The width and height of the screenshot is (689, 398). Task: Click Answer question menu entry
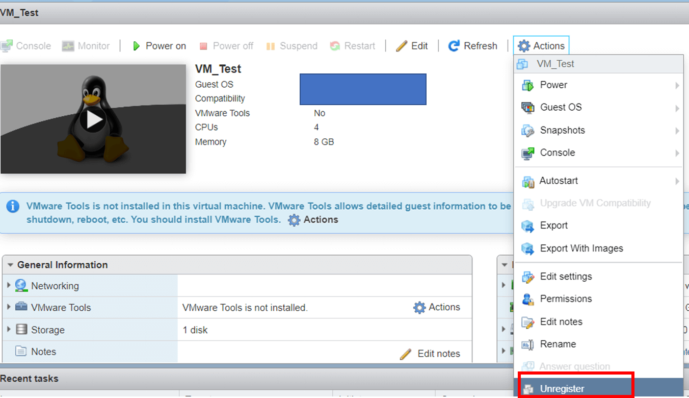[x=598, y=366]
